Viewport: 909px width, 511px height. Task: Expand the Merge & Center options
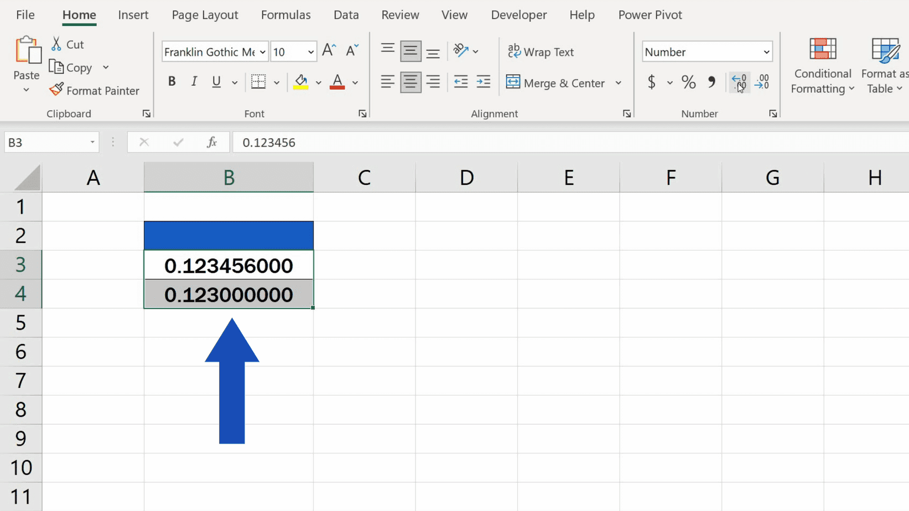619,82
